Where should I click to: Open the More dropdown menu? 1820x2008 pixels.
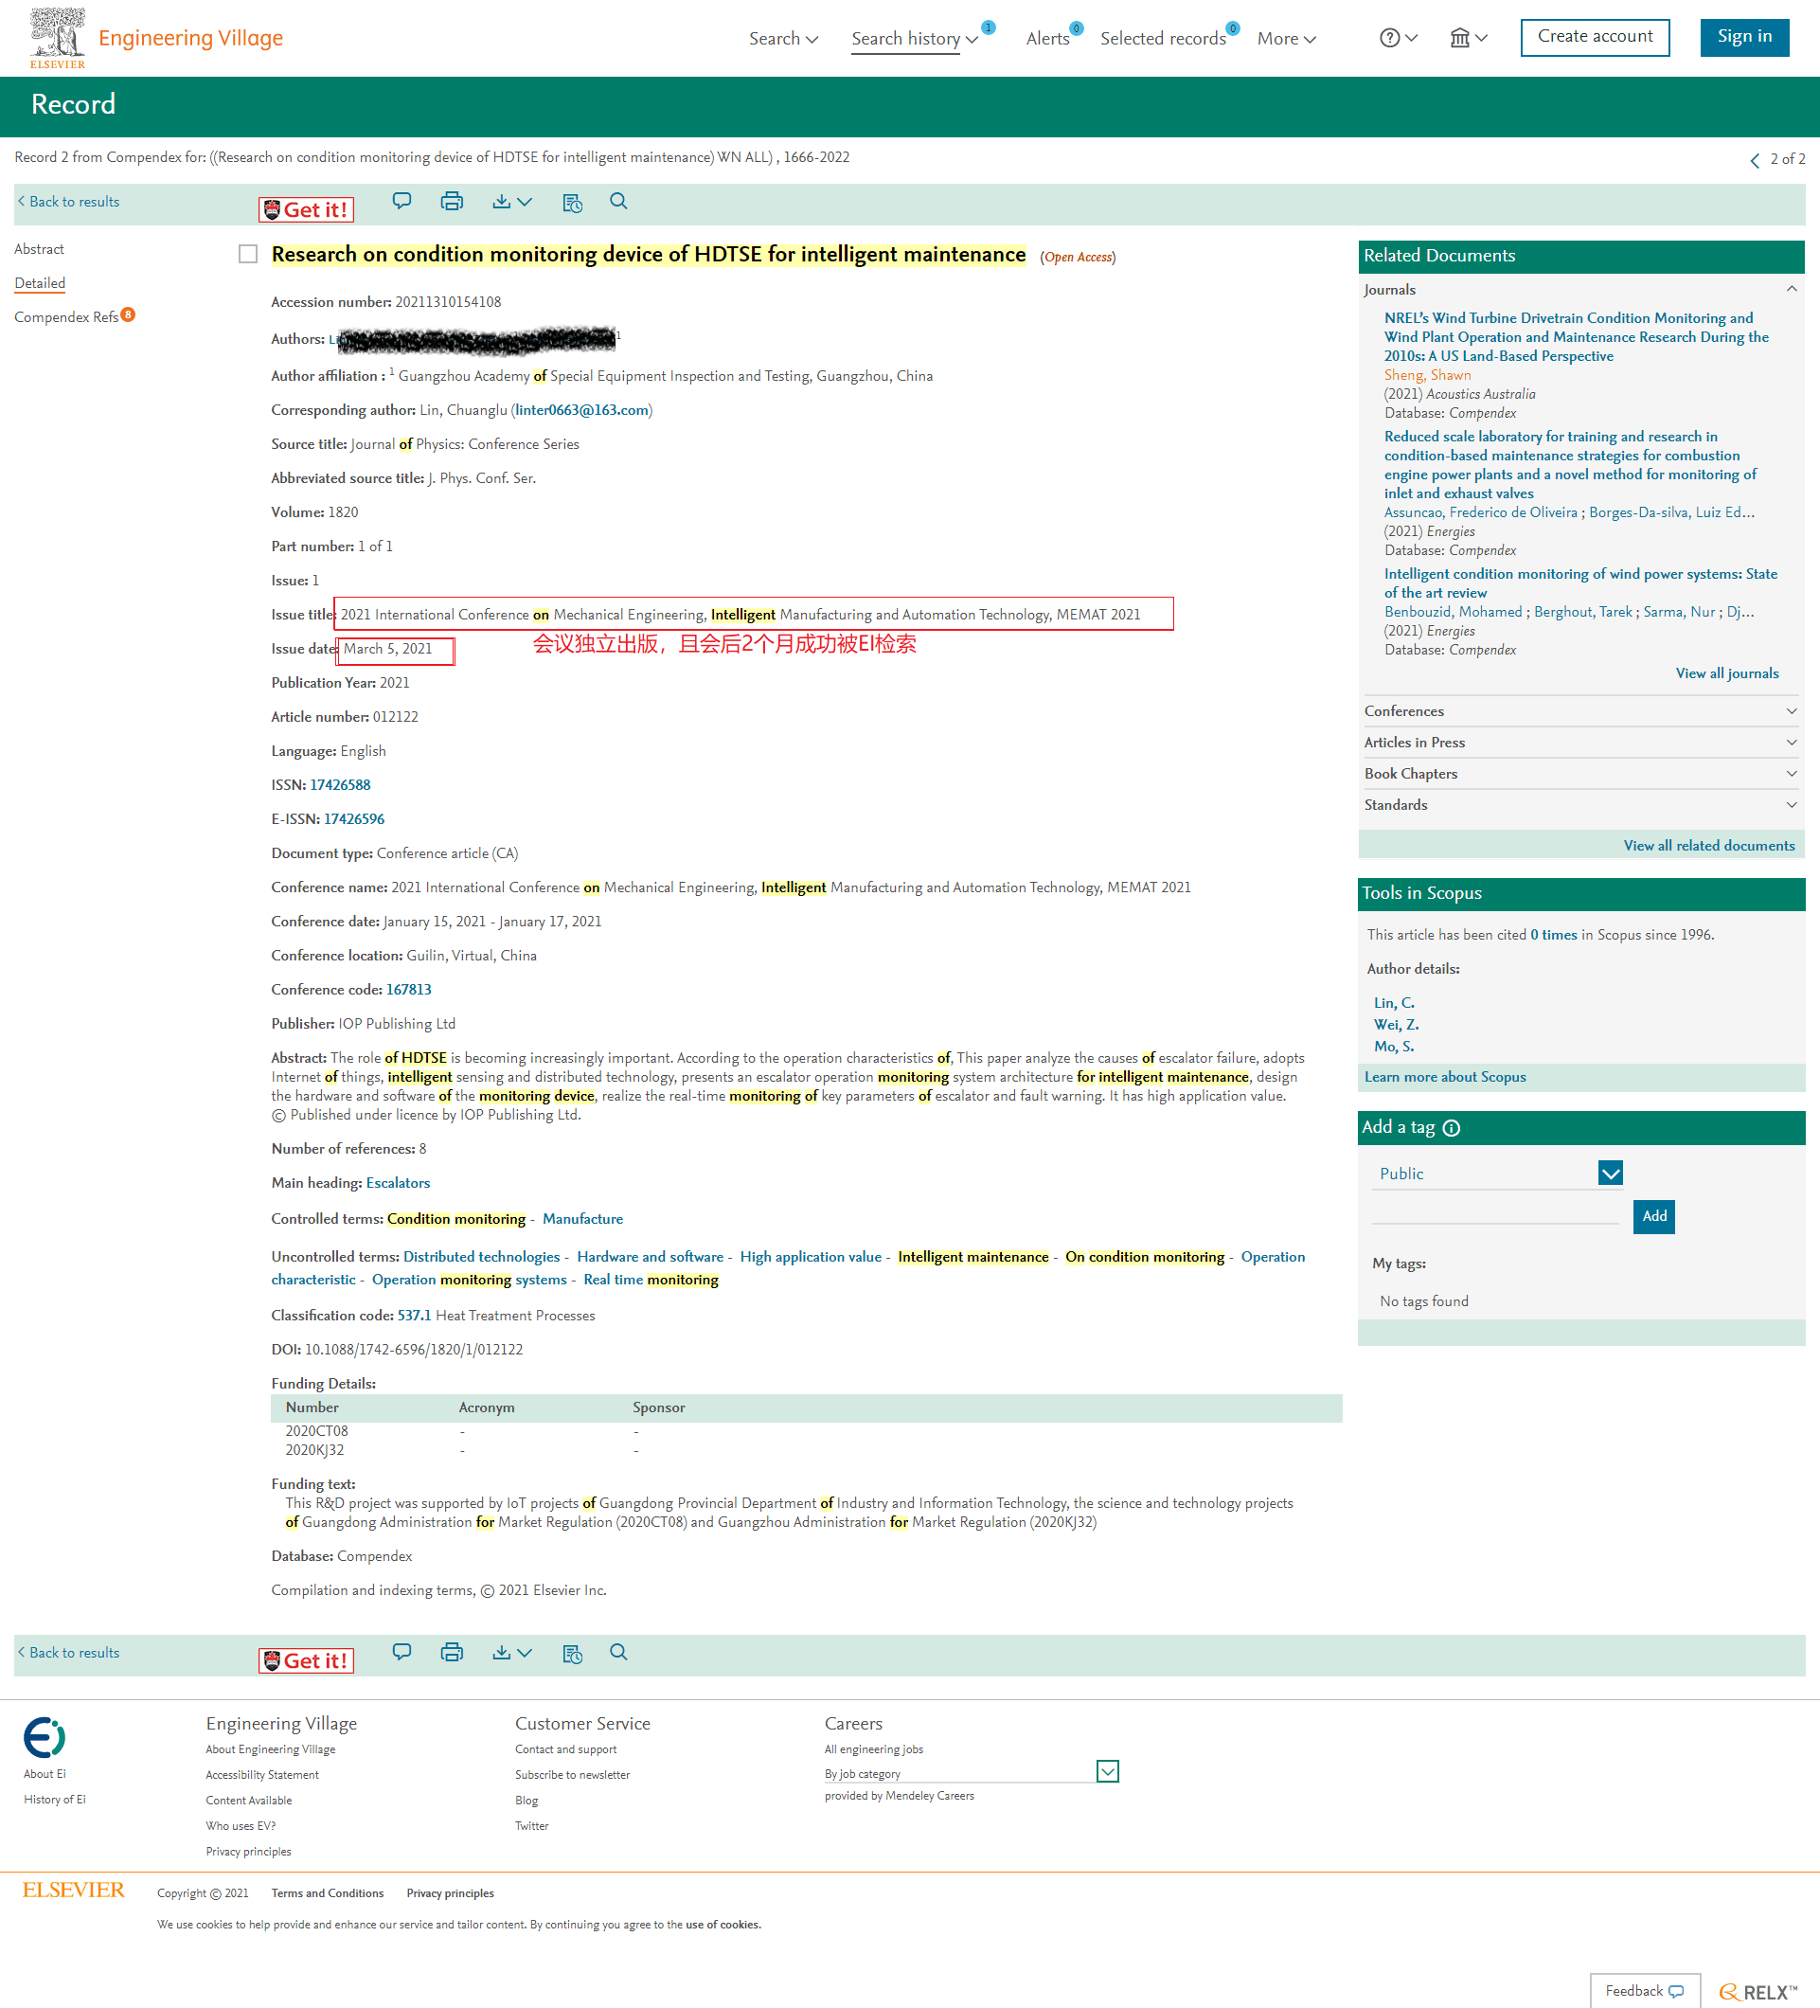1286,39
